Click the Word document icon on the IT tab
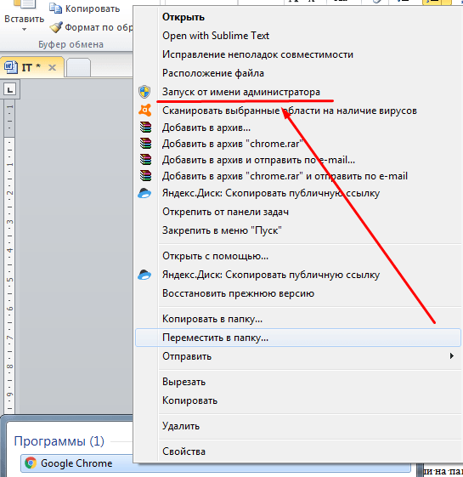Image resolution: width=463 pixels, height=477 pixels. point(11,67)
